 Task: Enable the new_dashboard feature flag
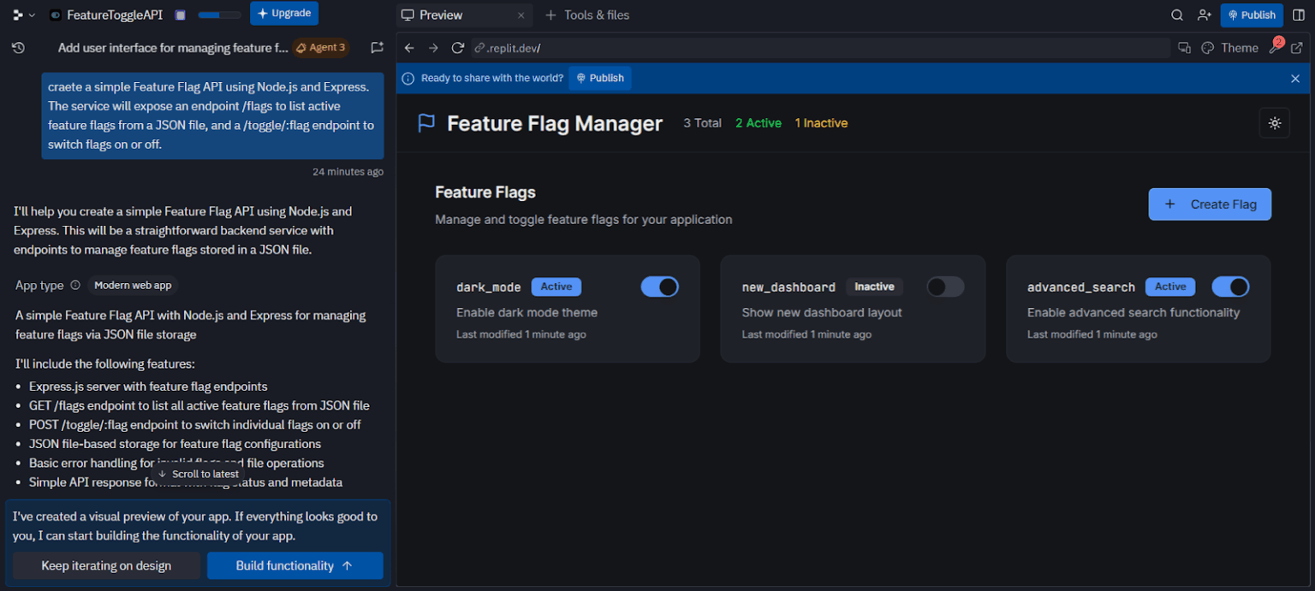pyautogui.click(x=944, y=287)
